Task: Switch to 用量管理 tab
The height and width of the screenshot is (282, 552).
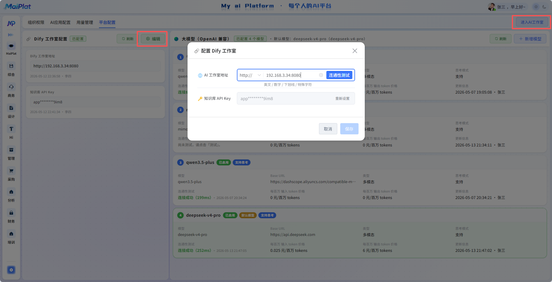Action: pos(85,22)
